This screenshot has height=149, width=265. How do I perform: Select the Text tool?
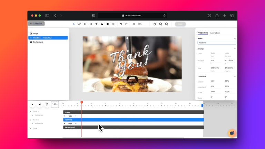tap(96, 24)
